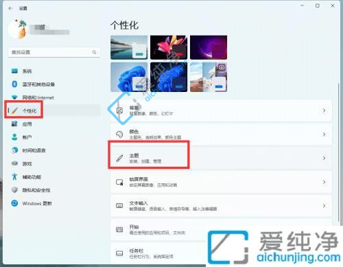343x267 pixels.
Task: Select the Wi-Fi icon for 网络和 Internet
Action: click(14, 97)
